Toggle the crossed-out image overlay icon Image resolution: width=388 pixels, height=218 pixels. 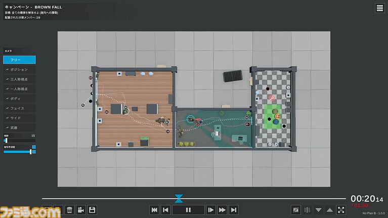click(x=296, y=210)
